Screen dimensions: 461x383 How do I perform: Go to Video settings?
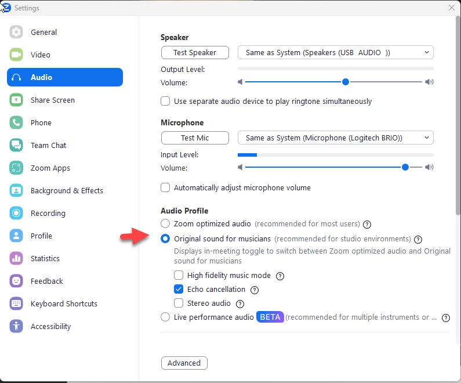click(x=65, y=55)
